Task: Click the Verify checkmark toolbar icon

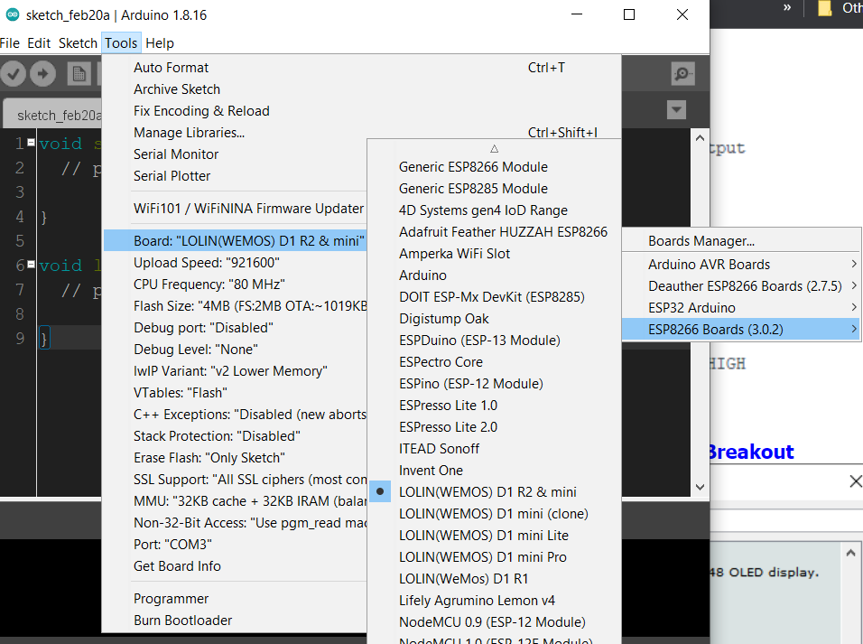Action: pyautogui.click(x=13, y=74)
